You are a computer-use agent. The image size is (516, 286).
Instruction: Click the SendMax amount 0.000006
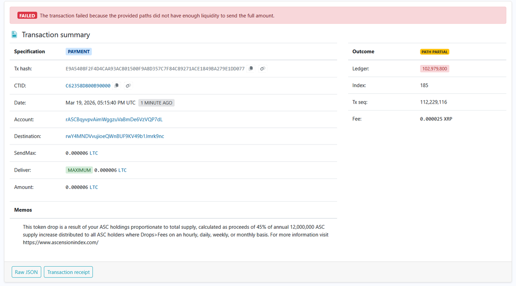(x=77, y=153)
